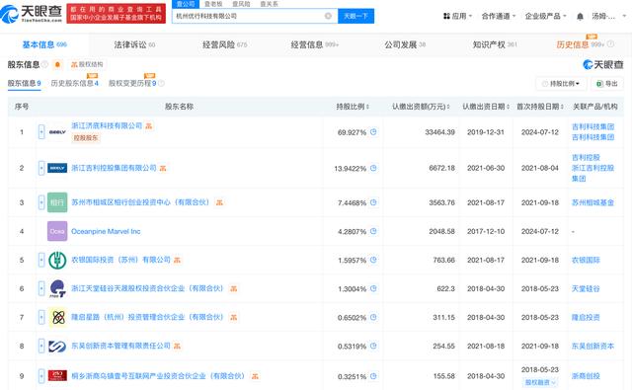Open the history icon next to 69.927%
Screen dimensions: 632x390
tap(373, 131)
